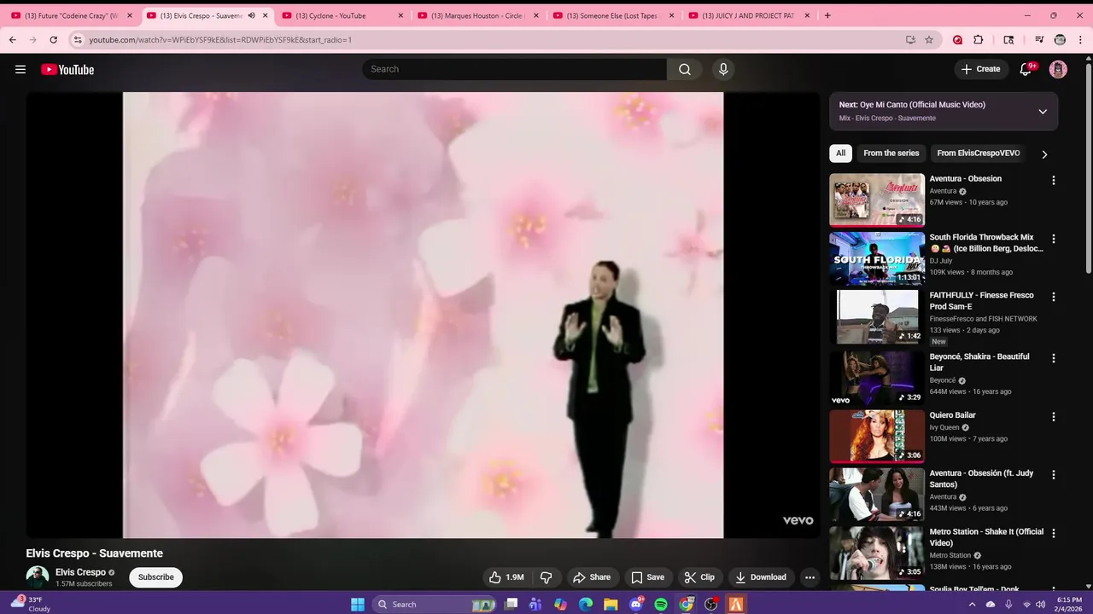Select the From the series chip
1093x614 pixels.
891,153
